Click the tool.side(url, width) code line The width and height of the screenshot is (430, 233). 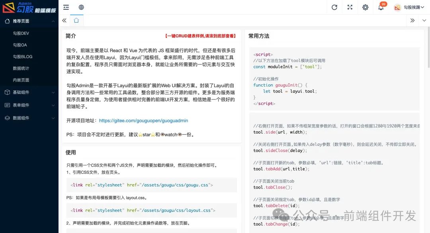(280, 132)
